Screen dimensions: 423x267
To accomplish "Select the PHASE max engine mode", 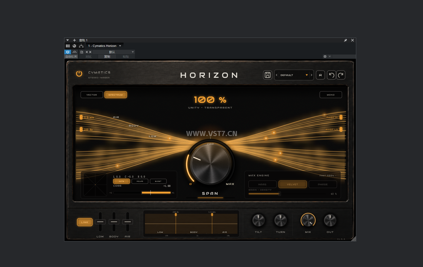I will point(323,184).
